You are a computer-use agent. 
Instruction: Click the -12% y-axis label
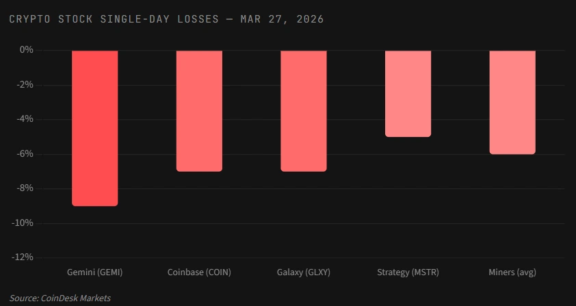tap(23, 257)
